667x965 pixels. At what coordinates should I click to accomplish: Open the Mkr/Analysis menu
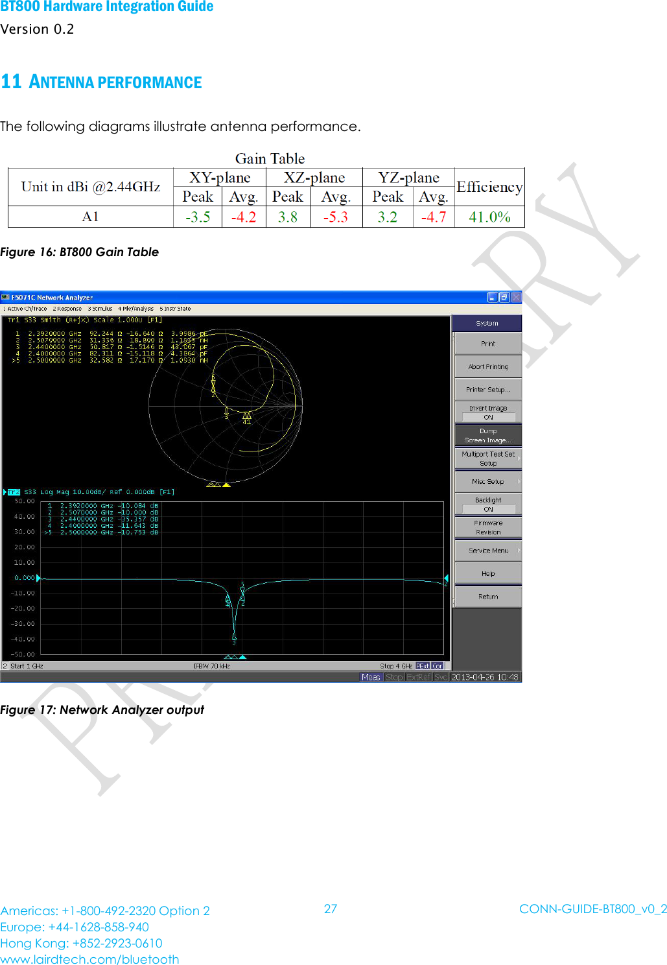click(136, 309)
